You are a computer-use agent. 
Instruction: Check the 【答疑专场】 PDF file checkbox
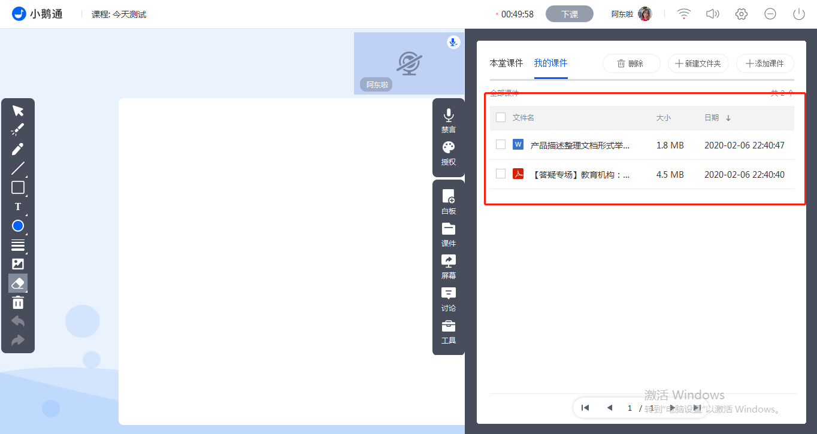click(501, 174)
